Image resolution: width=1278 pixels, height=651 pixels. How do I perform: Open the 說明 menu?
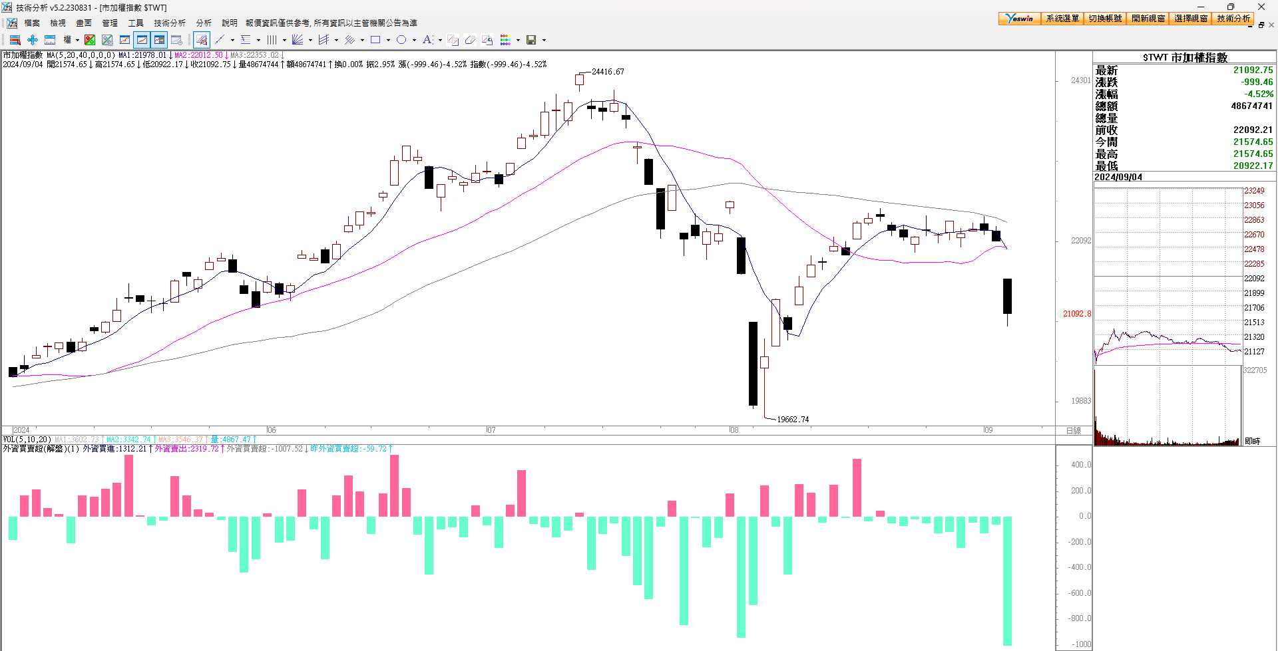click(230, 23)
